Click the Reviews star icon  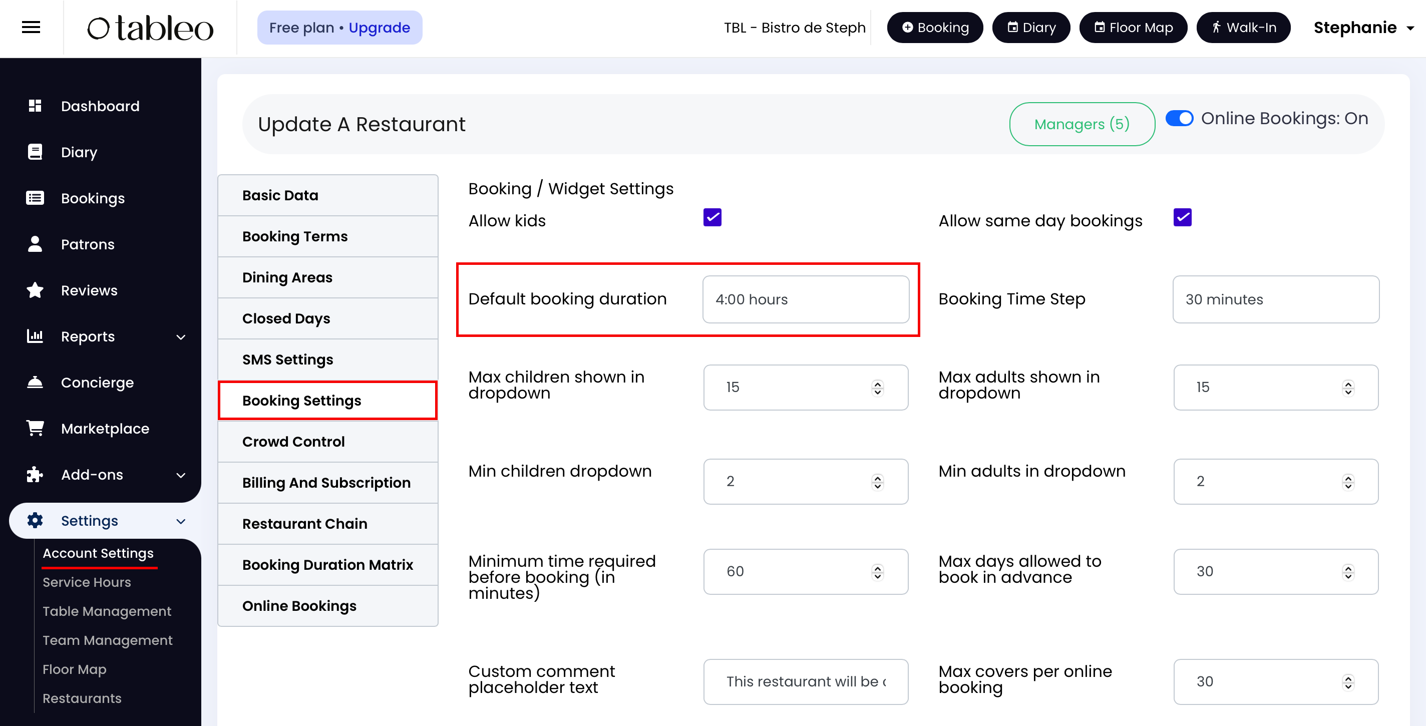tap(35, 290)
